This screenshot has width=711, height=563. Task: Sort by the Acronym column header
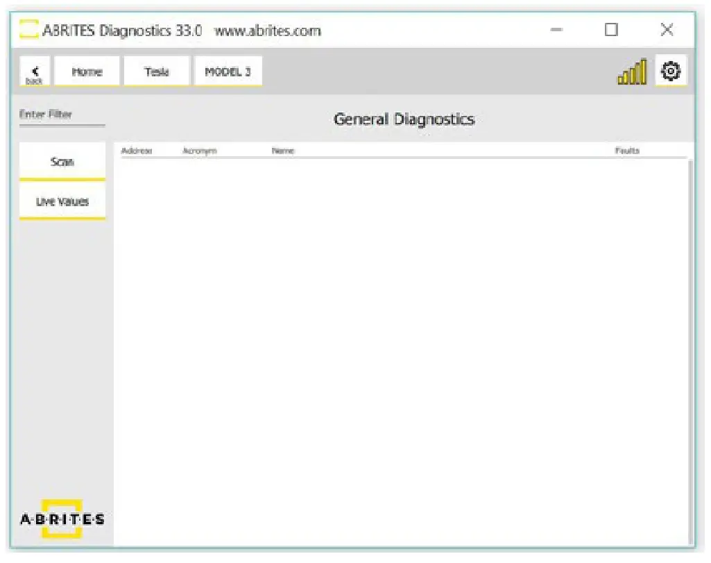tap(200, 151)
